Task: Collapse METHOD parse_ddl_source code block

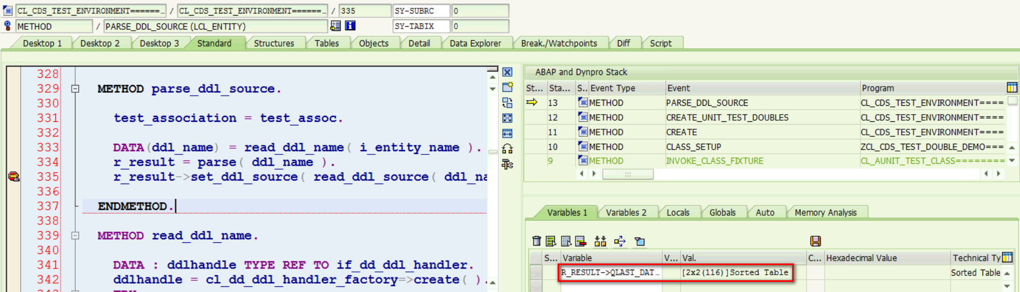Action: point(75,88)
